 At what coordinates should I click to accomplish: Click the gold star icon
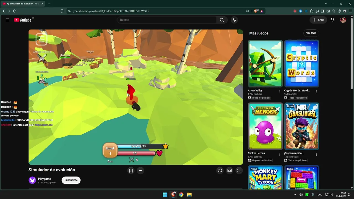tap(165, 146)
